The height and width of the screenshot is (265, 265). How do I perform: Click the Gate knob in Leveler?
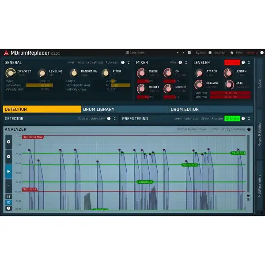coord(229,84)
